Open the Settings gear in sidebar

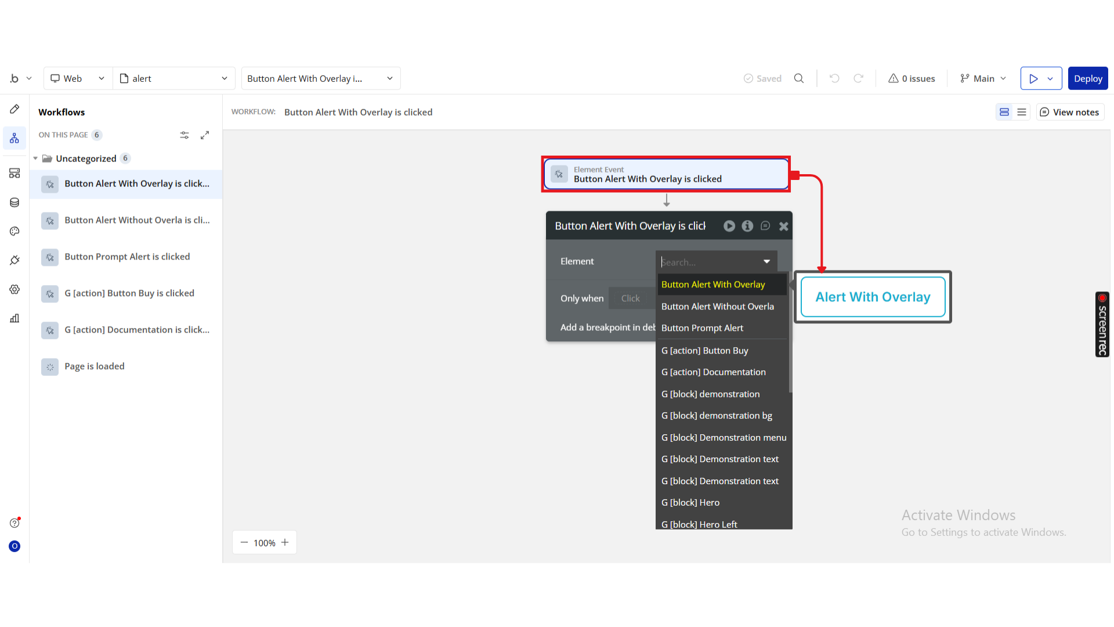(x=15, y=289)
